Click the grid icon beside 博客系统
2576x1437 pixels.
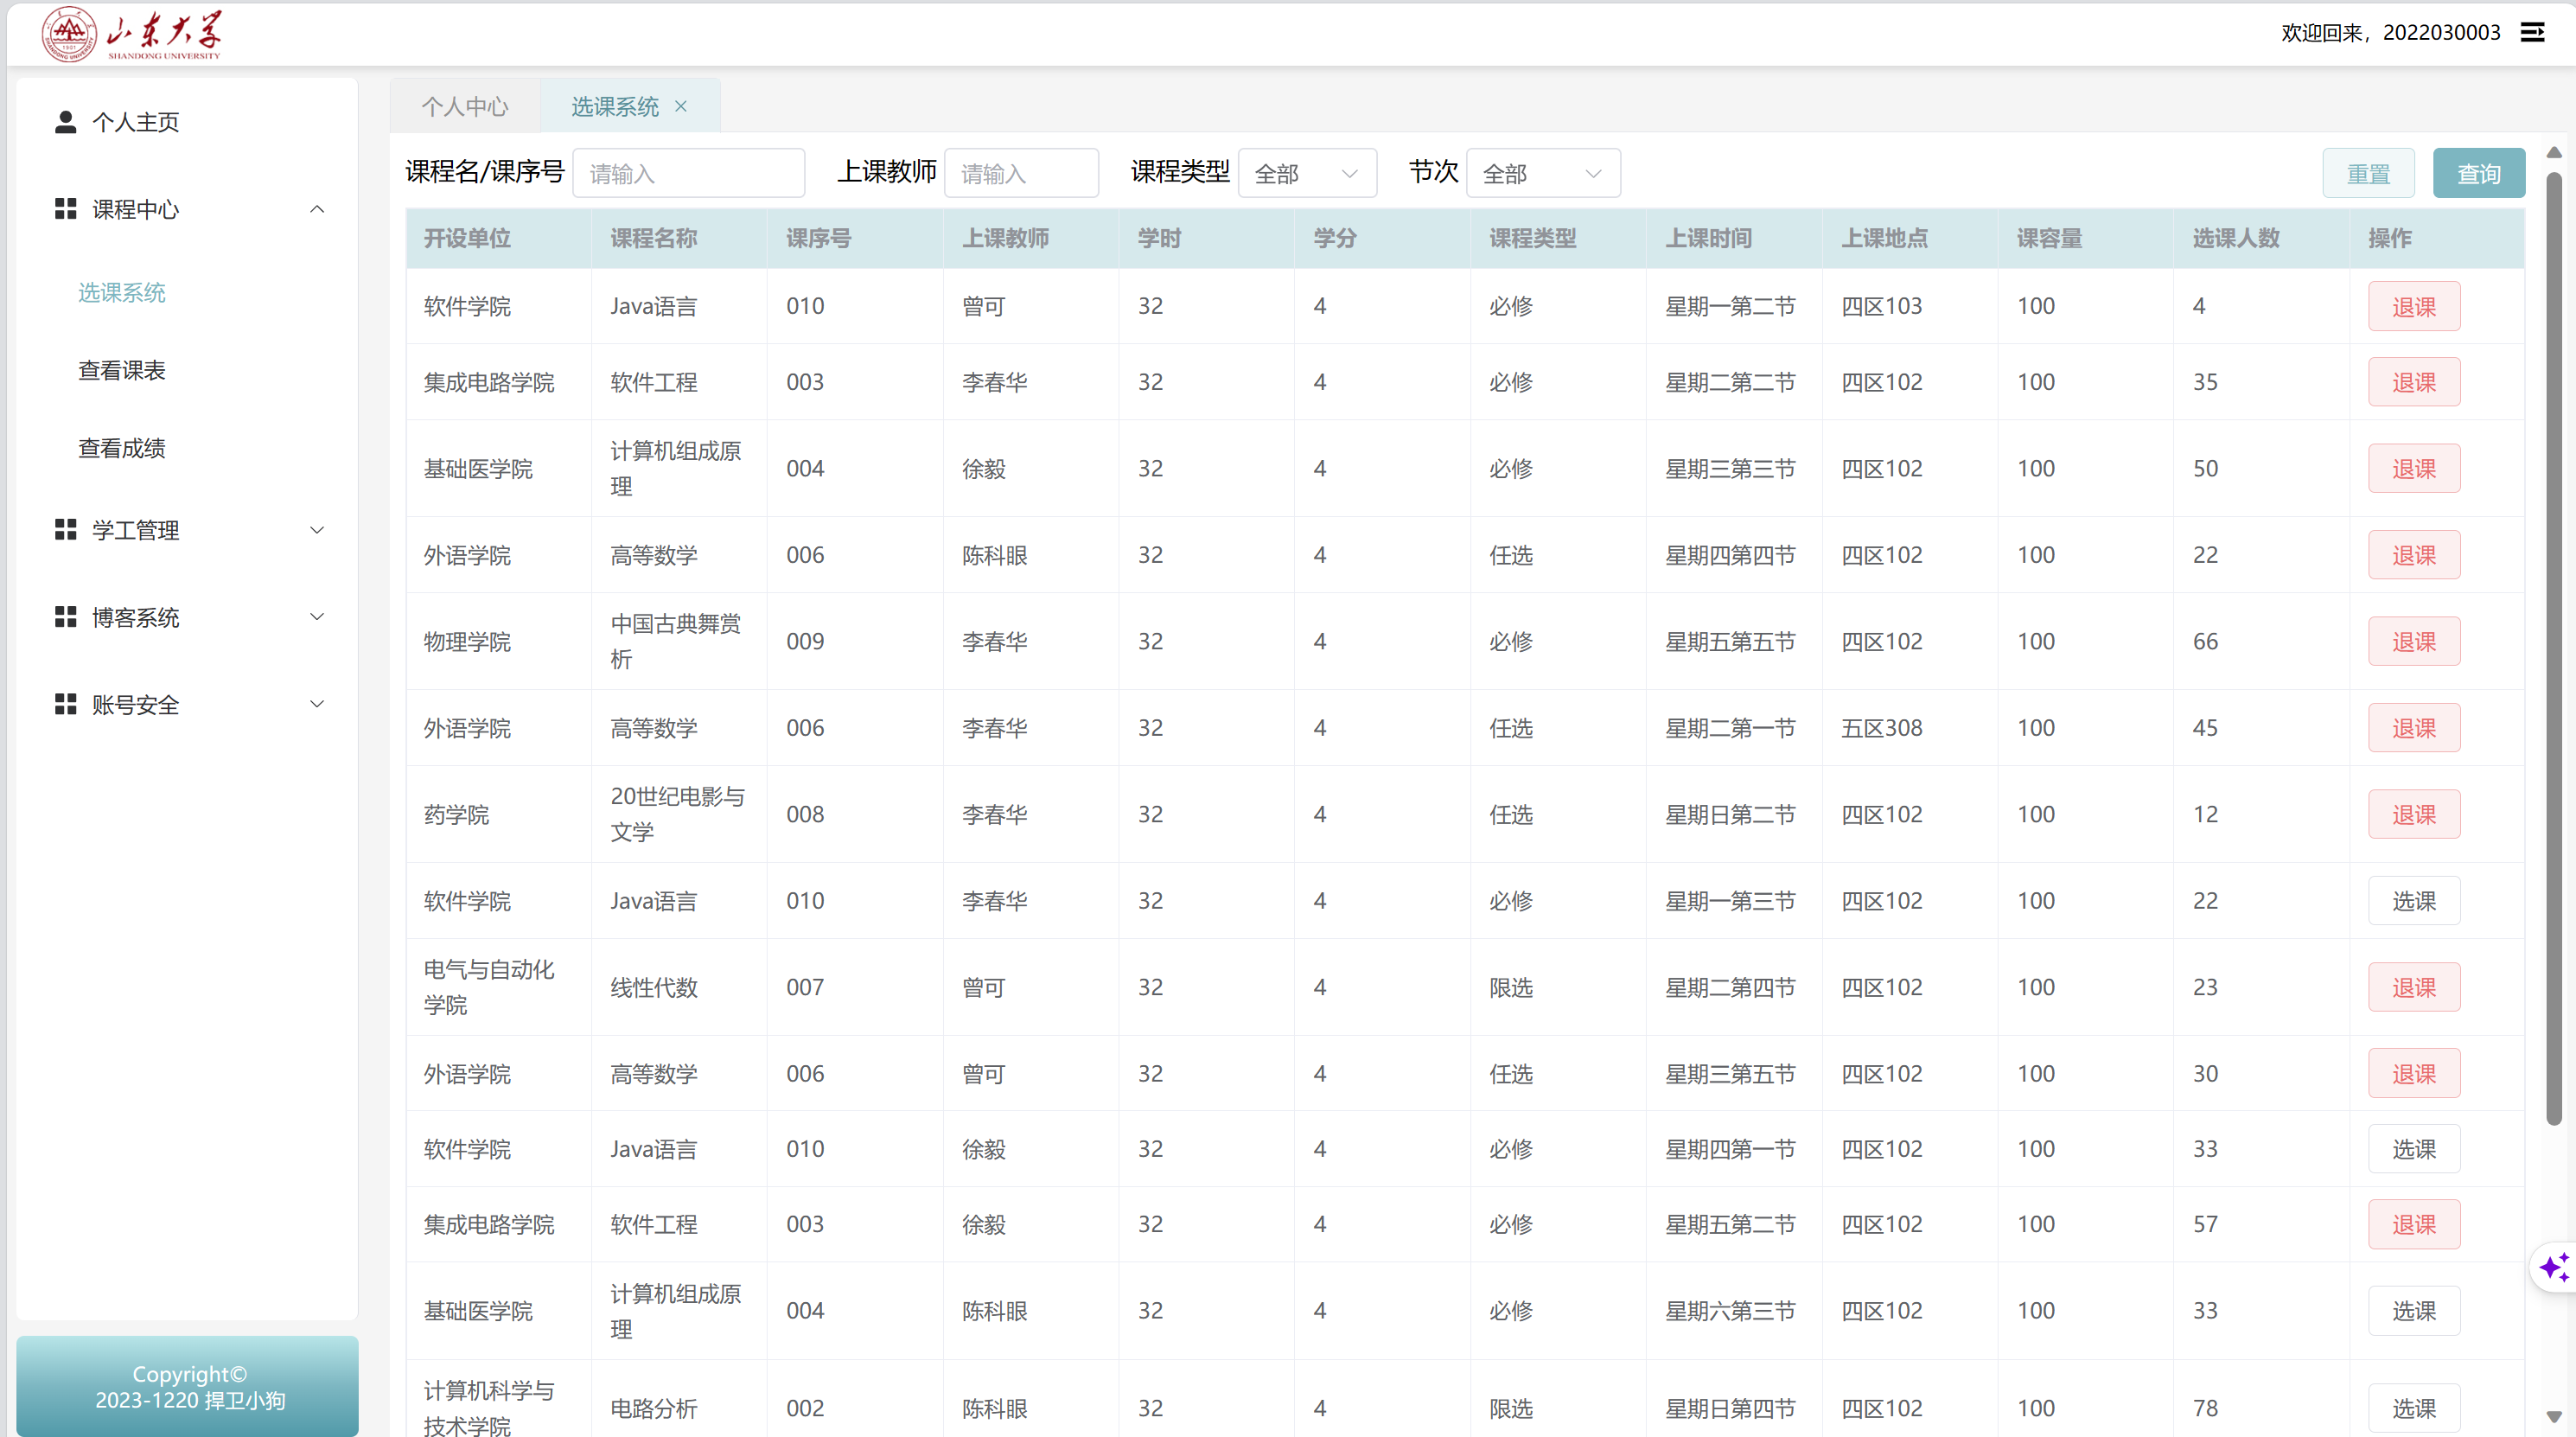pyautogui.click(x=66, y=617)
